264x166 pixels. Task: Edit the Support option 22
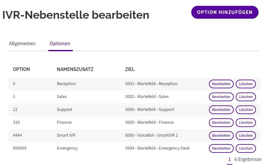point(221,110)
